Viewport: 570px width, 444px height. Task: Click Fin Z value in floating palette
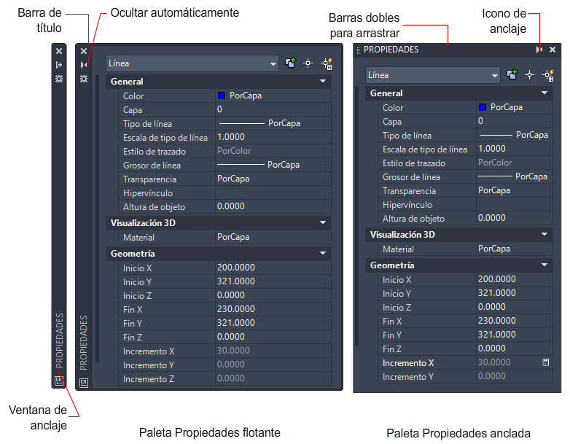click(x=273, y=337)
